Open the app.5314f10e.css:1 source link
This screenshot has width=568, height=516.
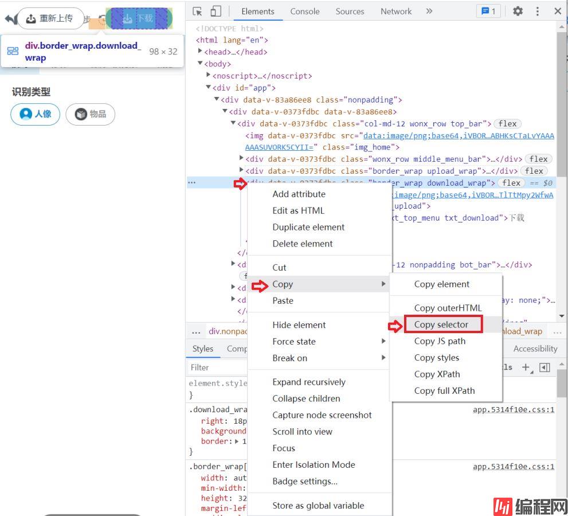point(513,409)
